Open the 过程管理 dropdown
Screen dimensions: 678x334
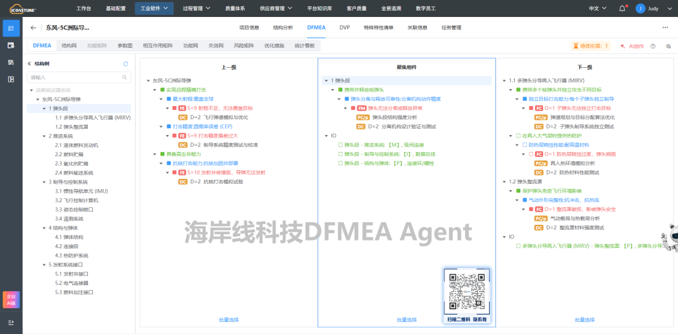196,8
